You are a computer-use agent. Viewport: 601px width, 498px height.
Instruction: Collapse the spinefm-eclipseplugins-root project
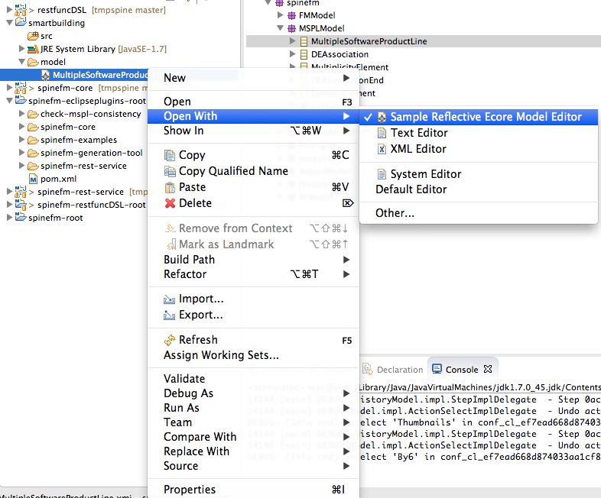point(10,101)
